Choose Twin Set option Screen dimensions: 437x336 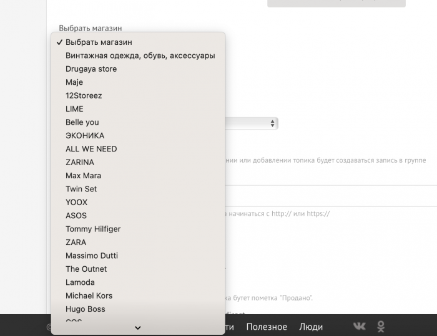coord(138,189)
